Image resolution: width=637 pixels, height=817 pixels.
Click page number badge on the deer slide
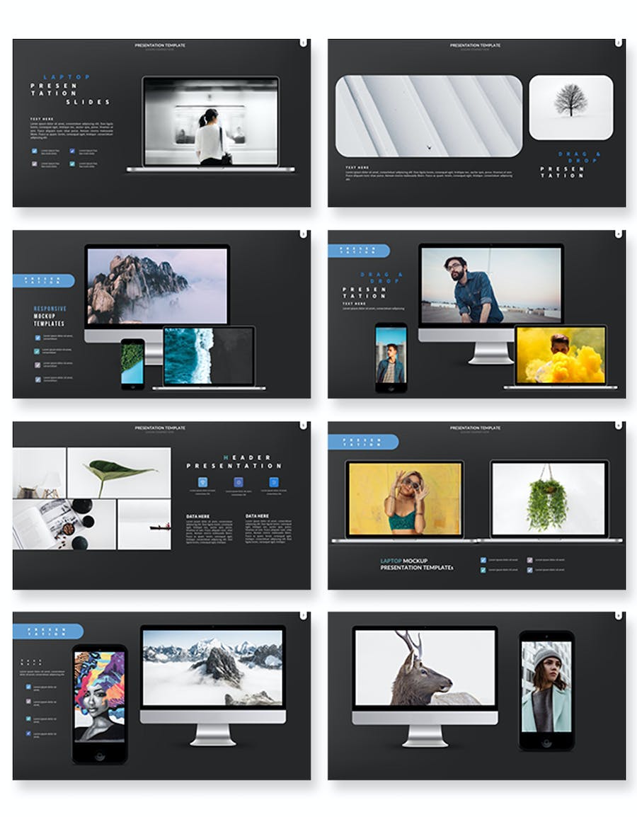click(618, 616)
